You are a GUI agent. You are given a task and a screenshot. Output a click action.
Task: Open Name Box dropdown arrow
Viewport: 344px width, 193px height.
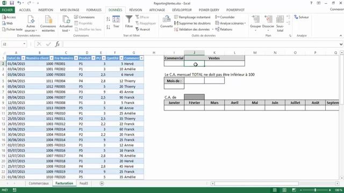24,44
